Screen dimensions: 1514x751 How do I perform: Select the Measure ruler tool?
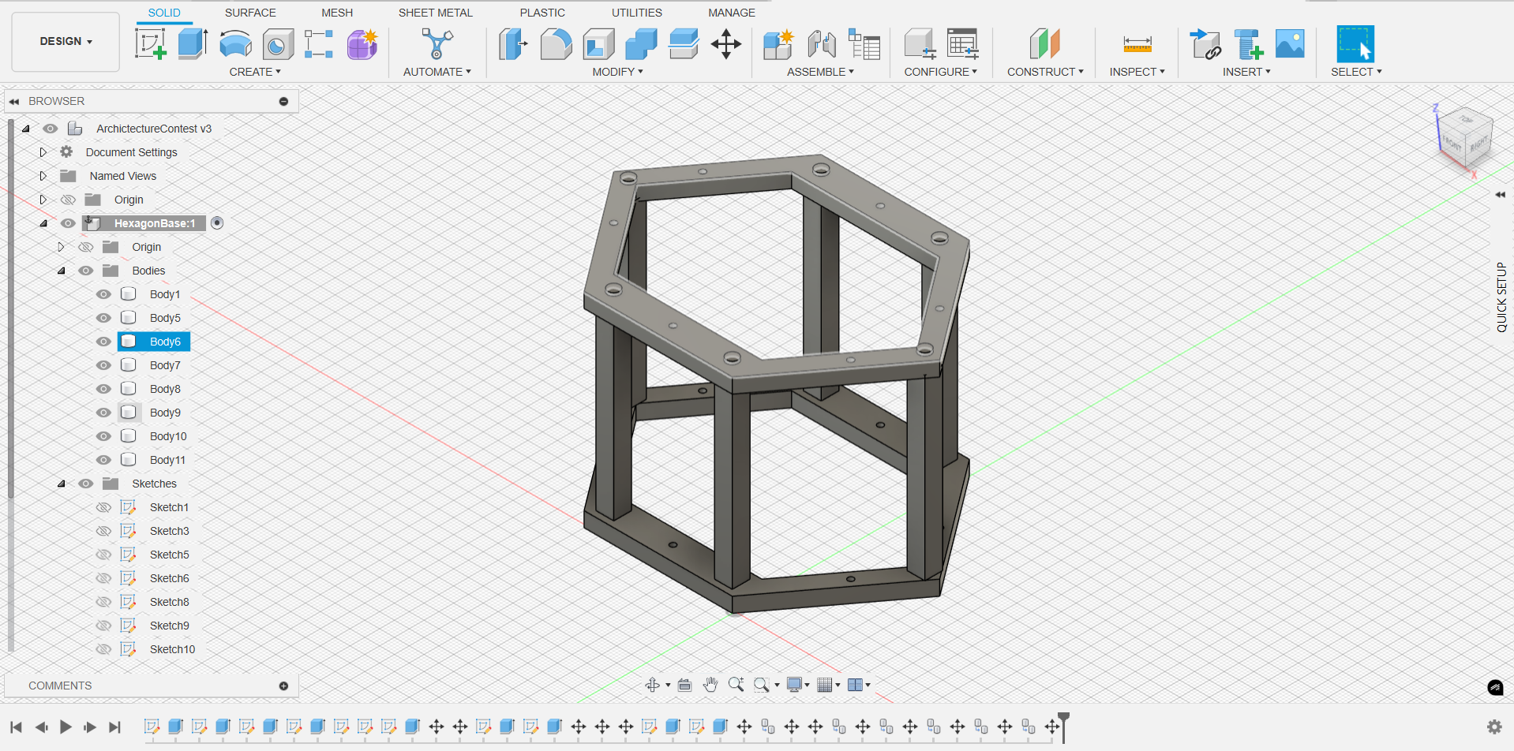tap(1137, 44)
